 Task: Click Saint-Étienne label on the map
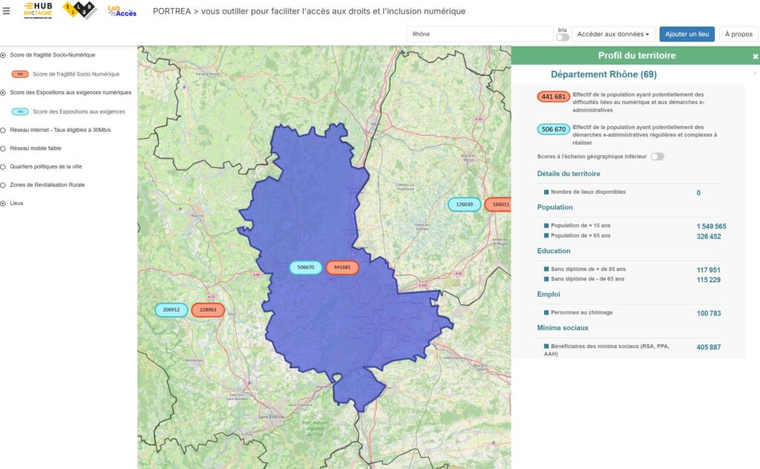(x=271, y=417)
